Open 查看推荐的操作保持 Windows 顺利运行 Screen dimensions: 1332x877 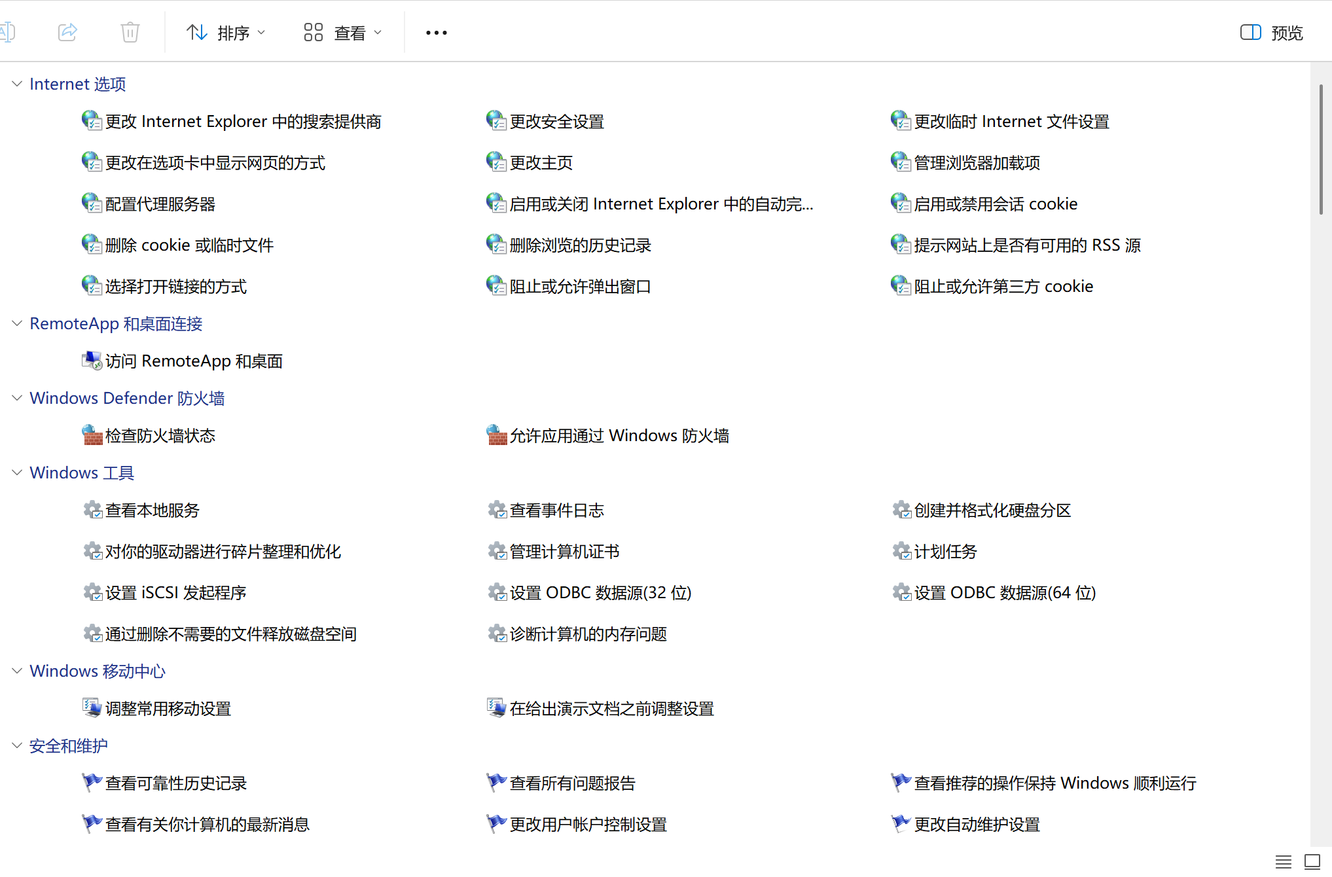click(x=1055, y=783)
